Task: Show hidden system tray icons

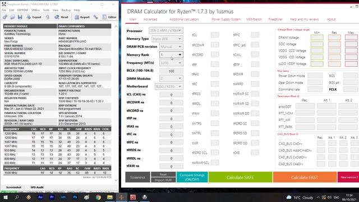Action: coord(318,198)
